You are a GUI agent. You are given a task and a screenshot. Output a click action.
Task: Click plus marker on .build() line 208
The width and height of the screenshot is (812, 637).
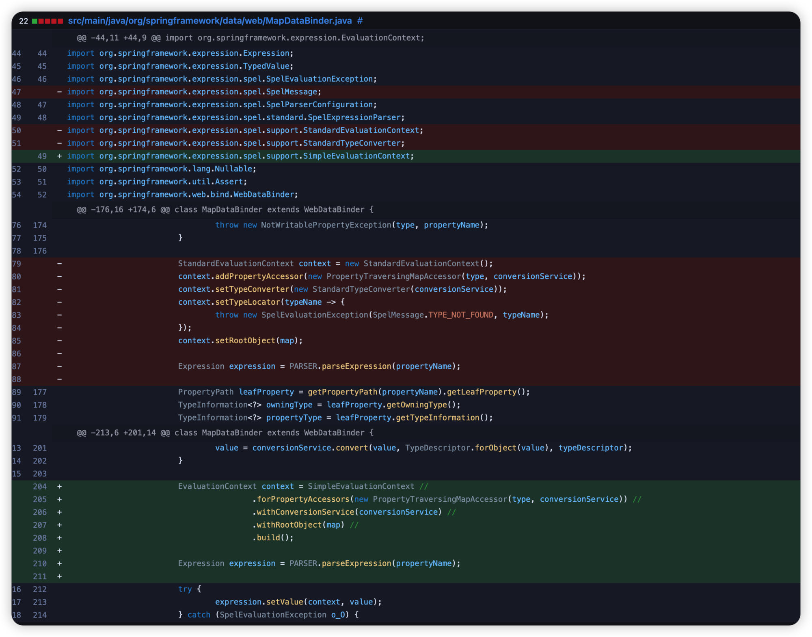click(x=60, y=538)
